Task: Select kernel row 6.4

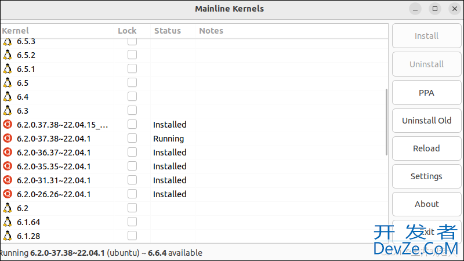Action: (194, 97)
